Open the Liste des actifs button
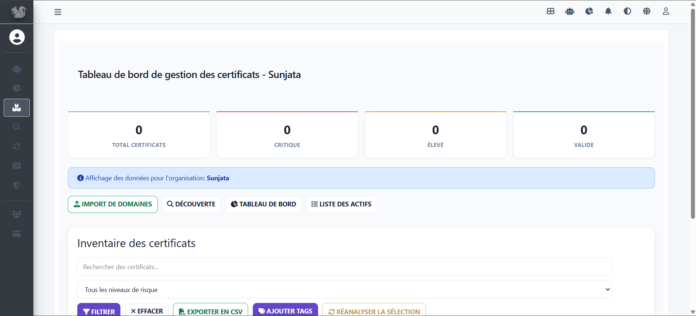The image size is (696, 316). pos(341,204)
